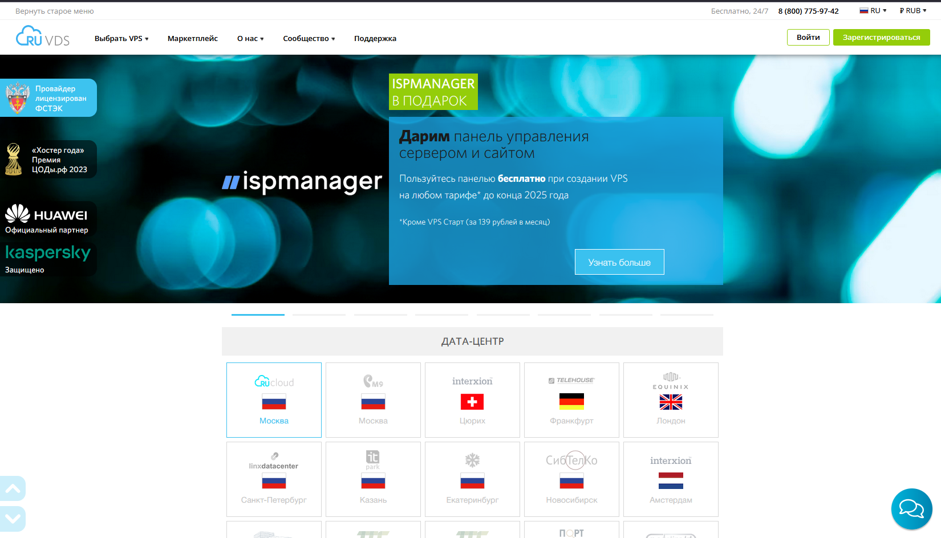
Task: Click the ispmanager logo in banner
Action: [x=302, y=182]
